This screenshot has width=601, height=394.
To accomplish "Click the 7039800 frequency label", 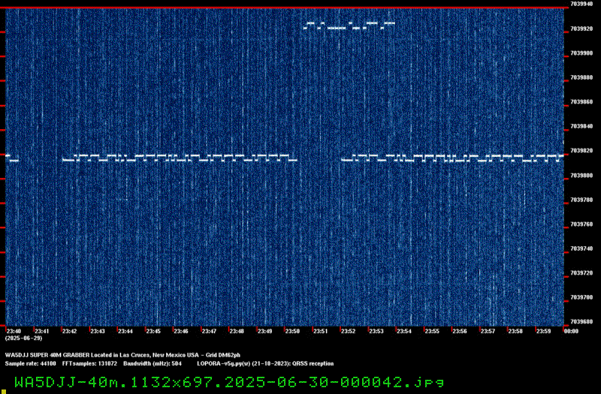I will (581, 176).
